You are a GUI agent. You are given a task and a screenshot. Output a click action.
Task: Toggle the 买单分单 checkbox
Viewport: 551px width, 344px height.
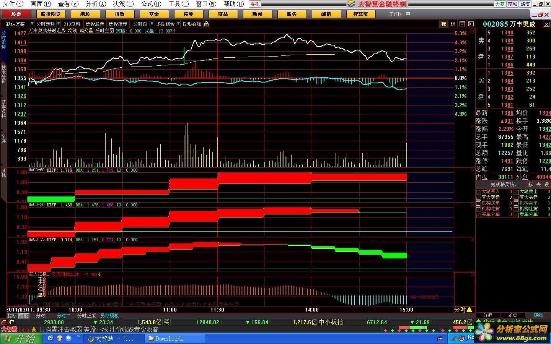478,215
